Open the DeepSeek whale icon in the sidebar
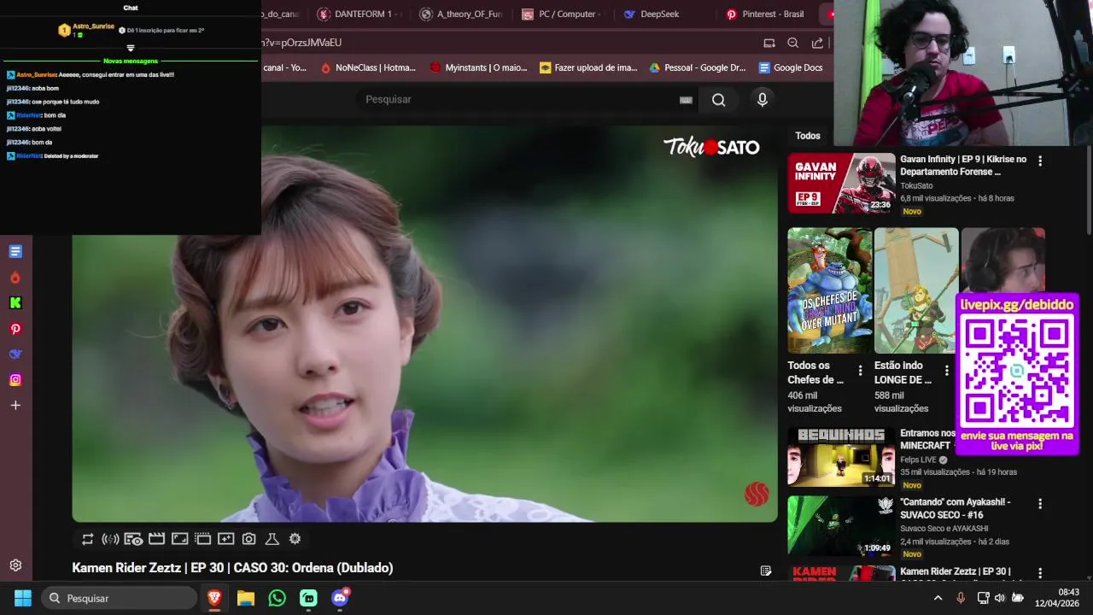This screenshot has height=615, width=1093. (x=15, y=354)
